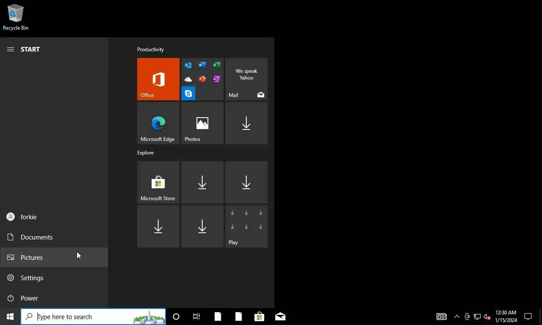Open the Office tile
Viewport: 542px width, 325px height.
click(158, 79)
